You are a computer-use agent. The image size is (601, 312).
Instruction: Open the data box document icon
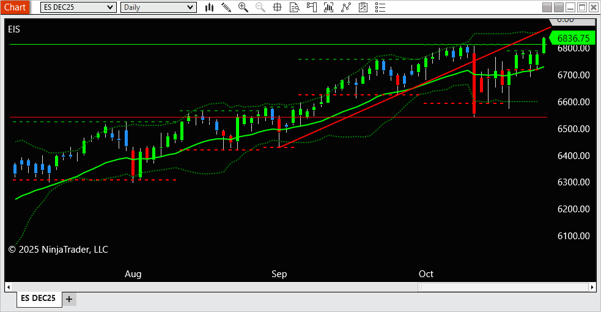(x=294, y=7)
